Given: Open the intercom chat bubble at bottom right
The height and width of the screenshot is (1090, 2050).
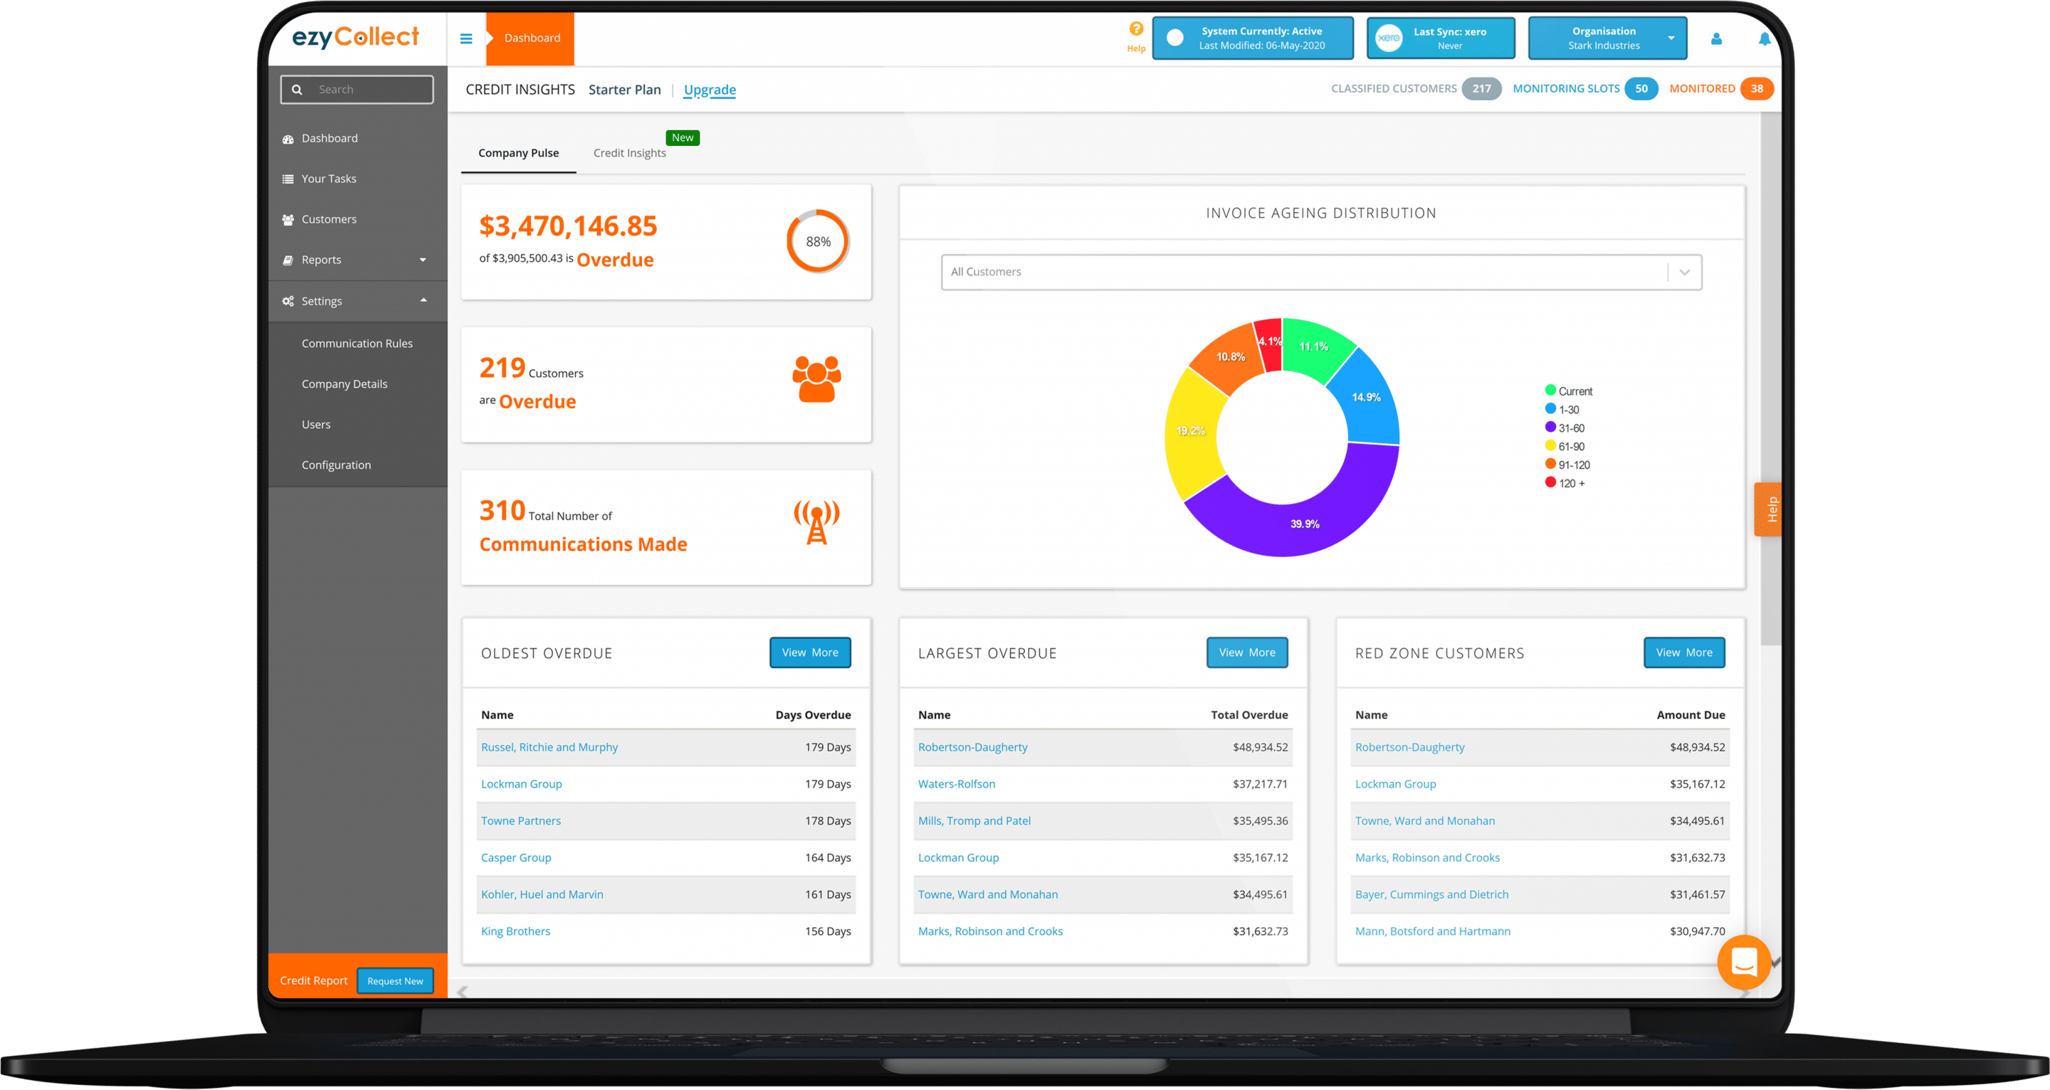Looking at the screenshot, I should [x=1744, y=963].
